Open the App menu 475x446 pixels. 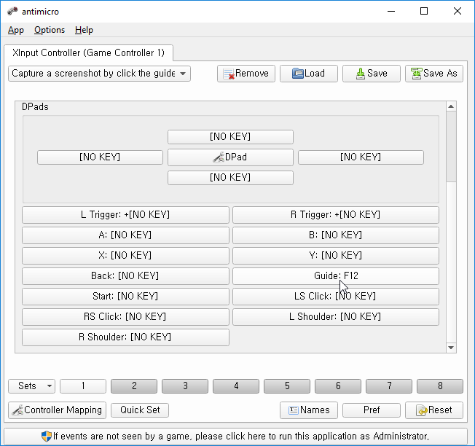[16, 30]
